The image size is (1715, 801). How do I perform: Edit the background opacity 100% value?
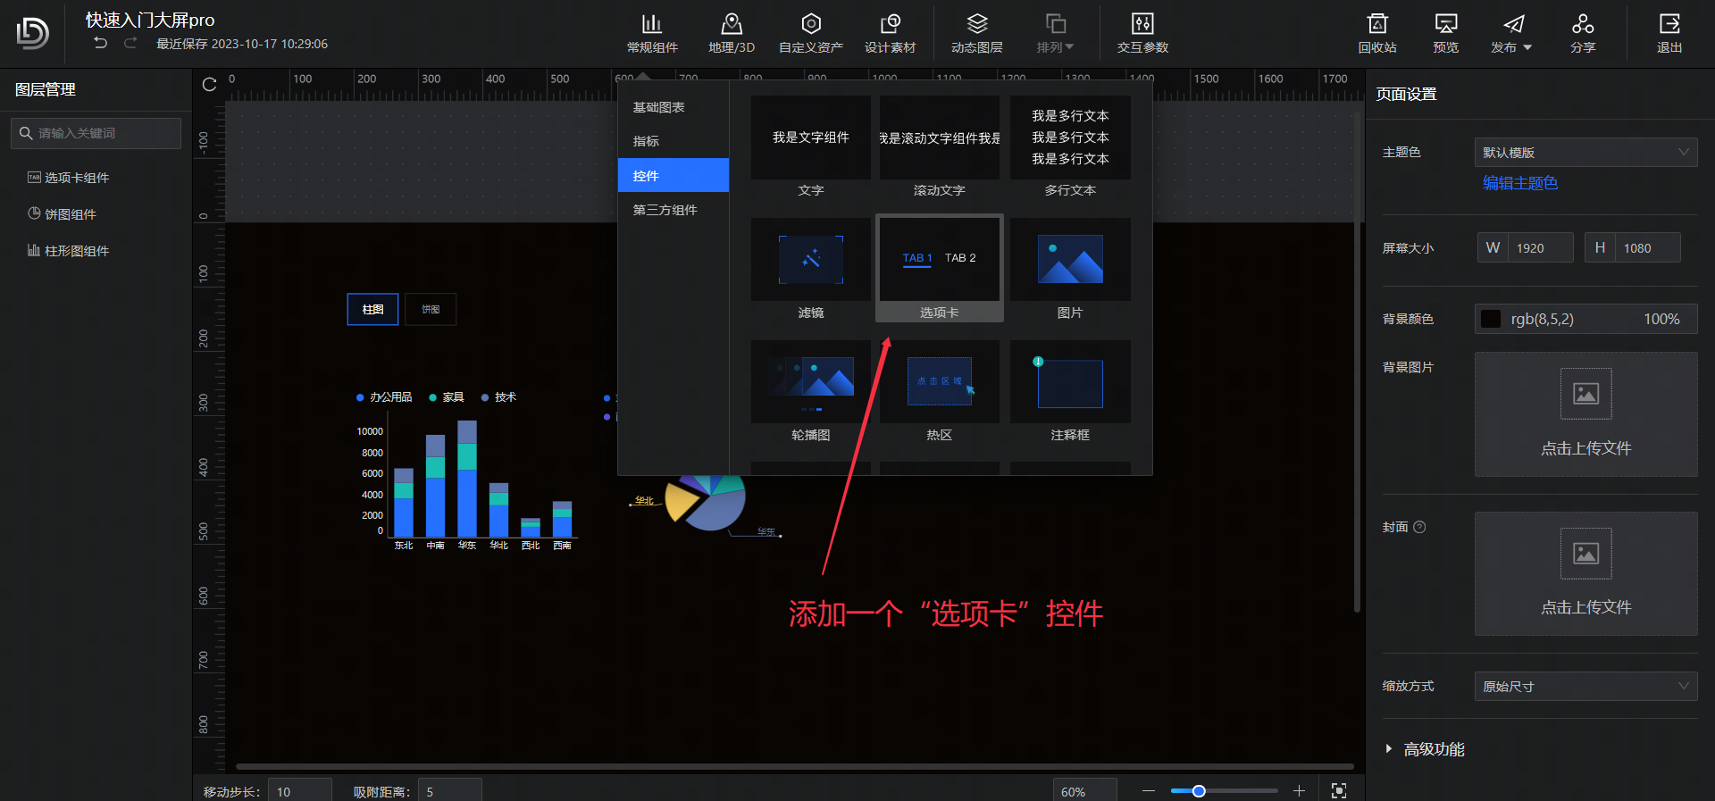point(1661,319)
